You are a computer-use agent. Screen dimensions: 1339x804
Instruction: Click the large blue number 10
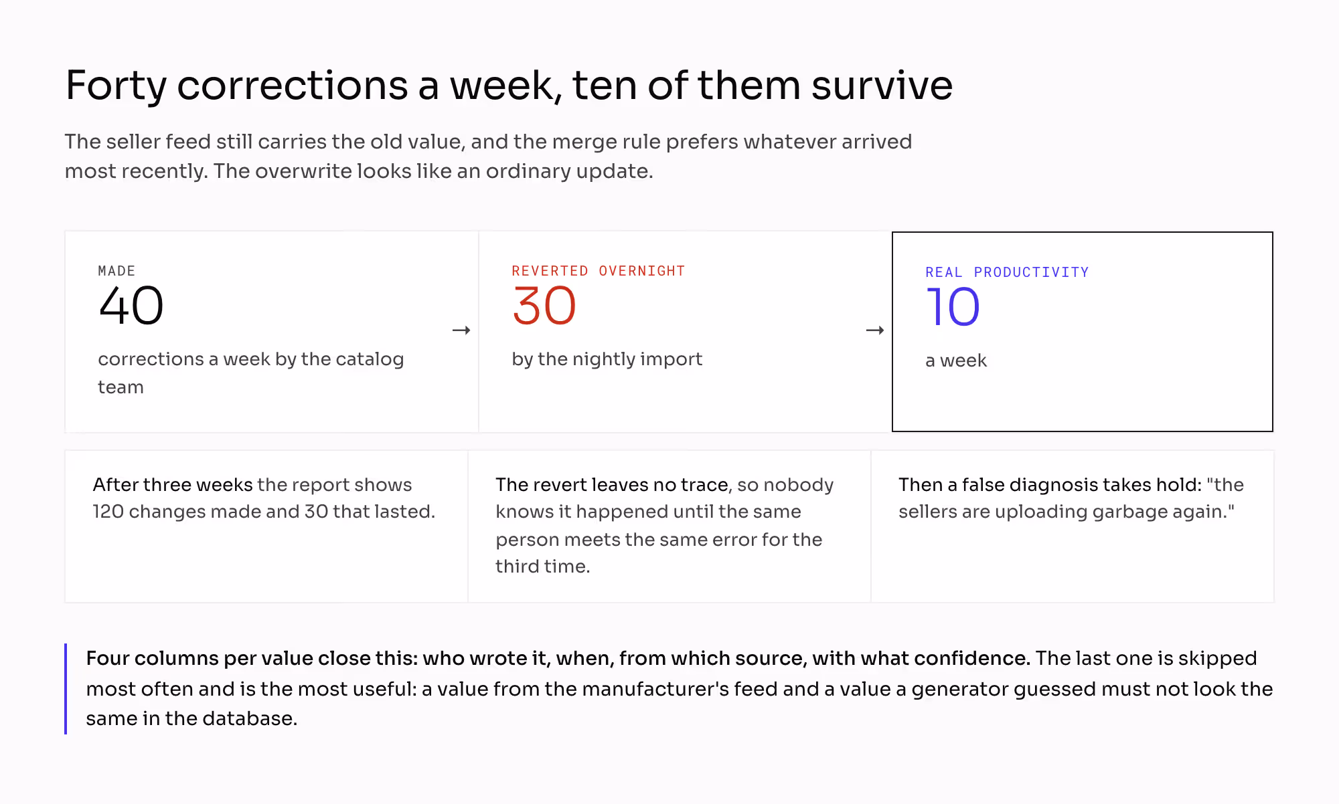[953, 307]
